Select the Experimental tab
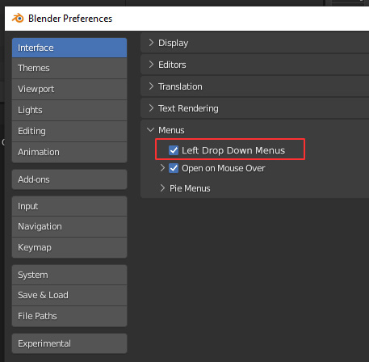The width and height of the screenshot is (369, 362). tap(69, 343)
